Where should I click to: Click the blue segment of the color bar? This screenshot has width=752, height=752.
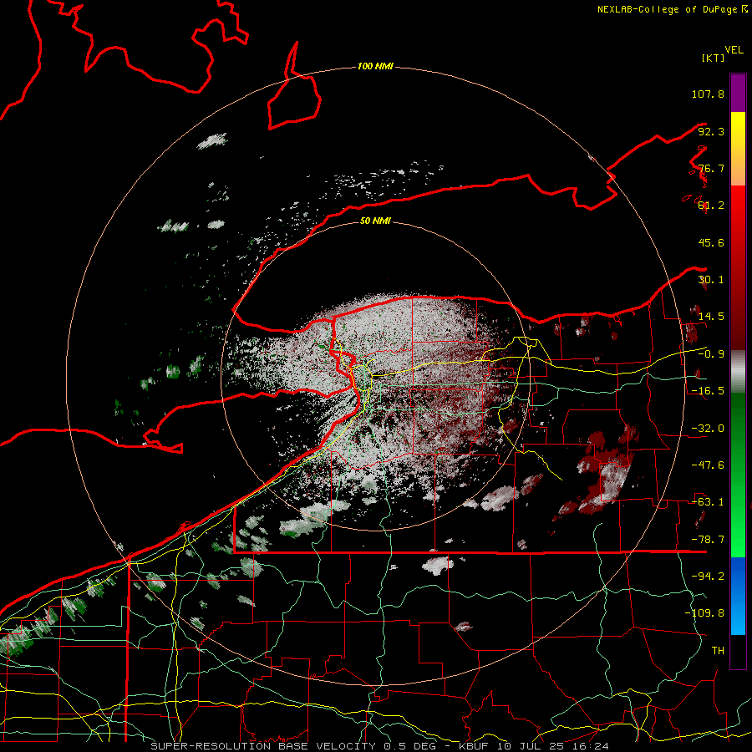[738, 596]
